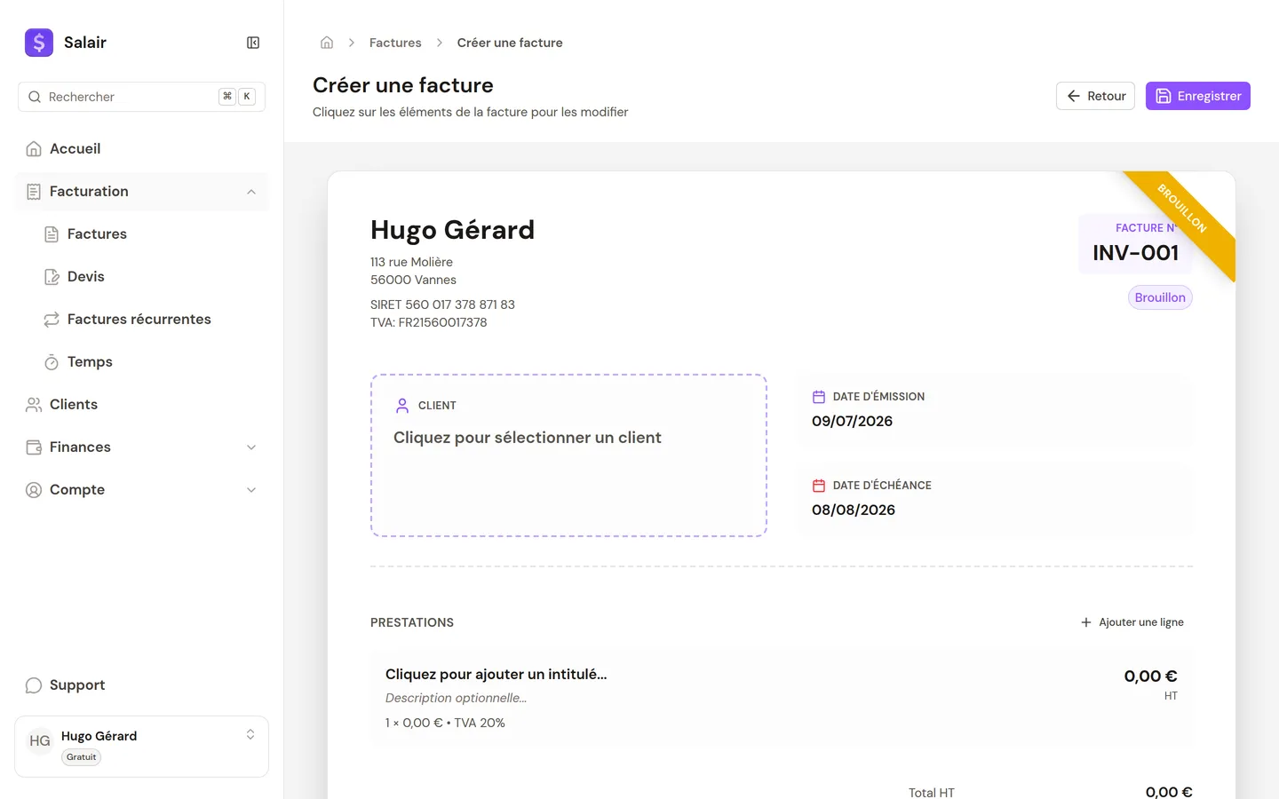The image size is (1279, 799).
Task: Click Ajouter une ligne
Action: point(1132,622)
